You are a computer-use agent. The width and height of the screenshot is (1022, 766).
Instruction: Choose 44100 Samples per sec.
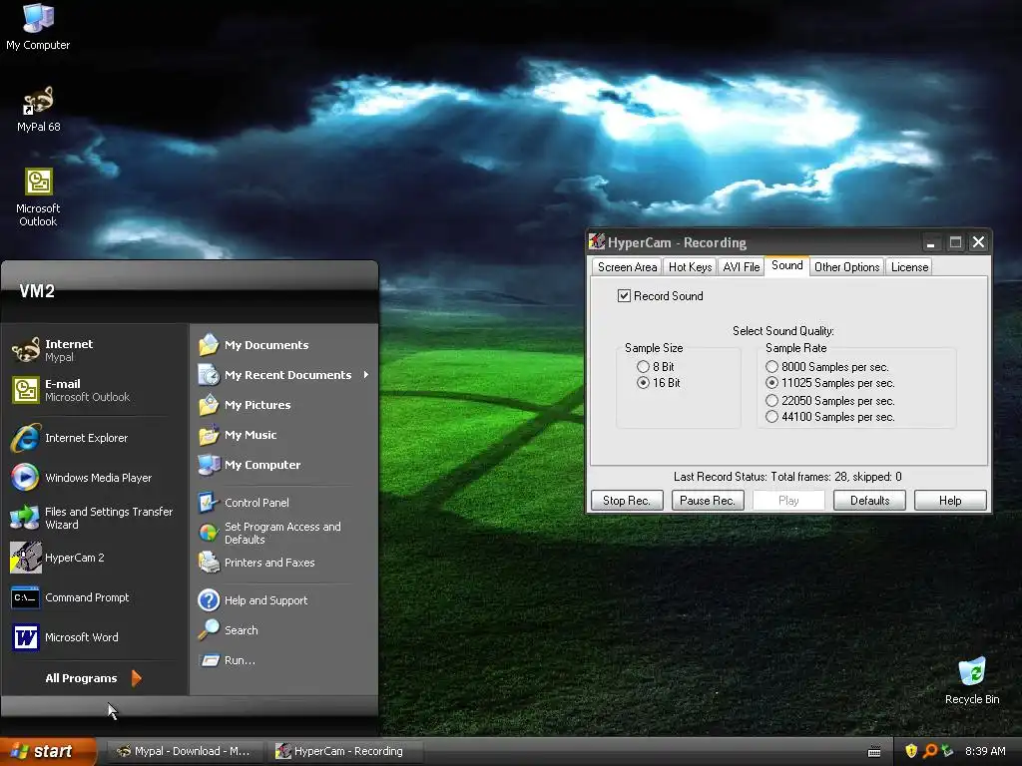(x=829, y=417)
